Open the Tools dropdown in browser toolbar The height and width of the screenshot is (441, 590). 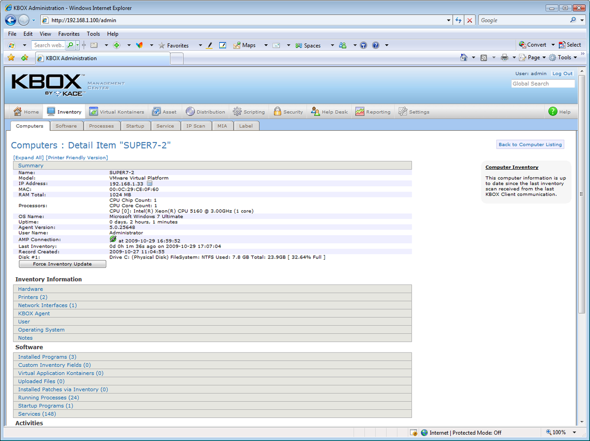coord(574,57)
